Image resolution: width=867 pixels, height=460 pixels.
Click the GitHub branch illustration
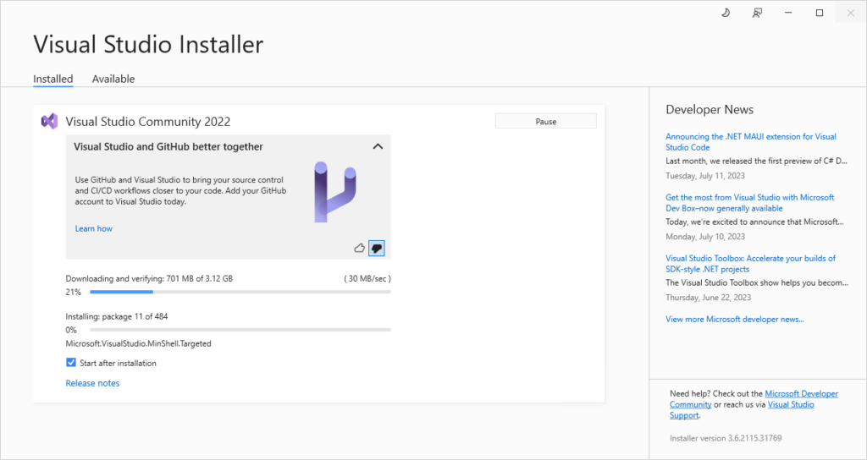click(334, 192)
